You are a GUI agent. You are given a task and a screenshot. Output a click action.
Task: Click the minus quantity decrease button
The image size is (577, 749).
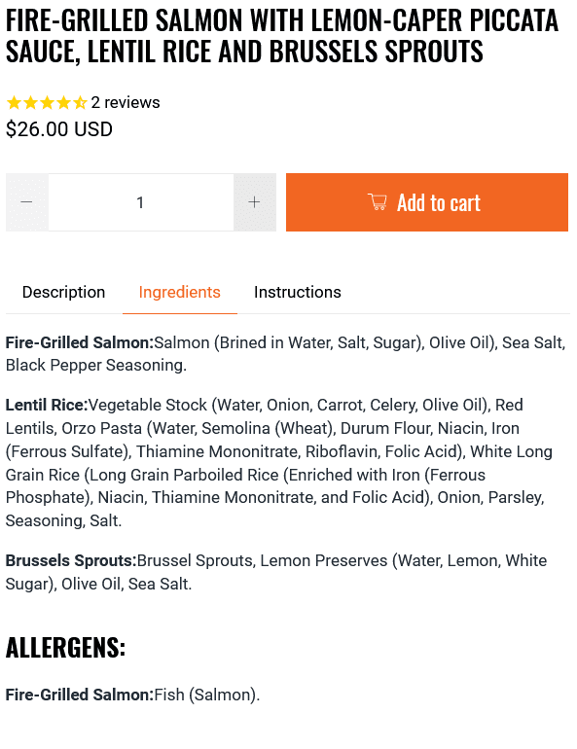click(26, 202)
